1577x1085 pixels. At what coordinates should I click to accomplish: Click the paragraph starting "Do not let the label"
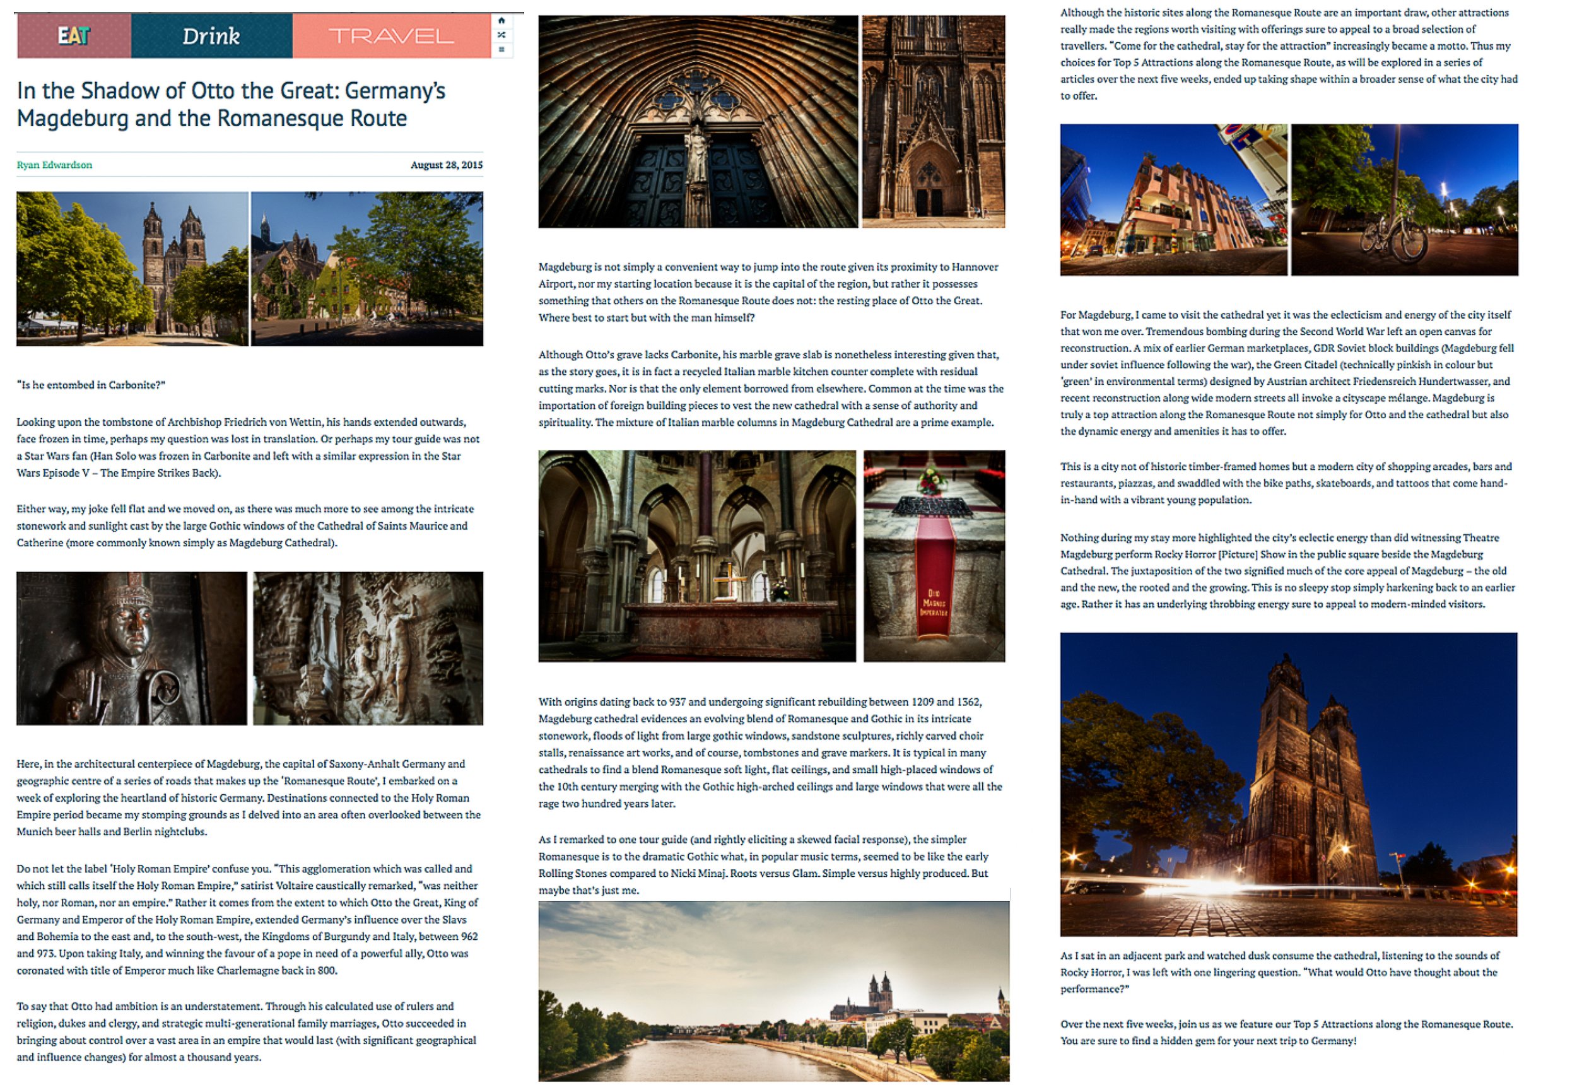click(x=248, y=919)
